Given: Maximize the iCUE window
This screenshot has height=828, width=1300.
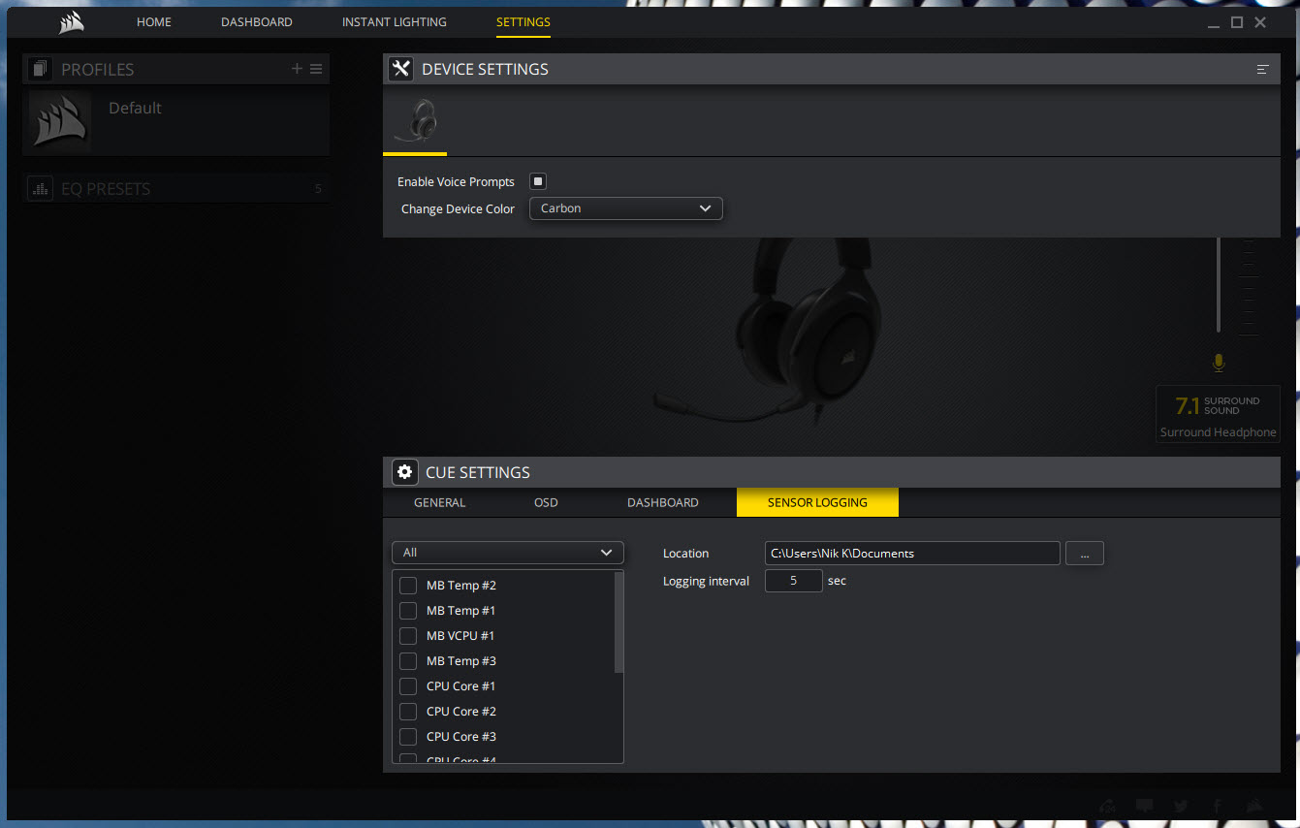Looking at the screenshot, I should (1237, 22).
